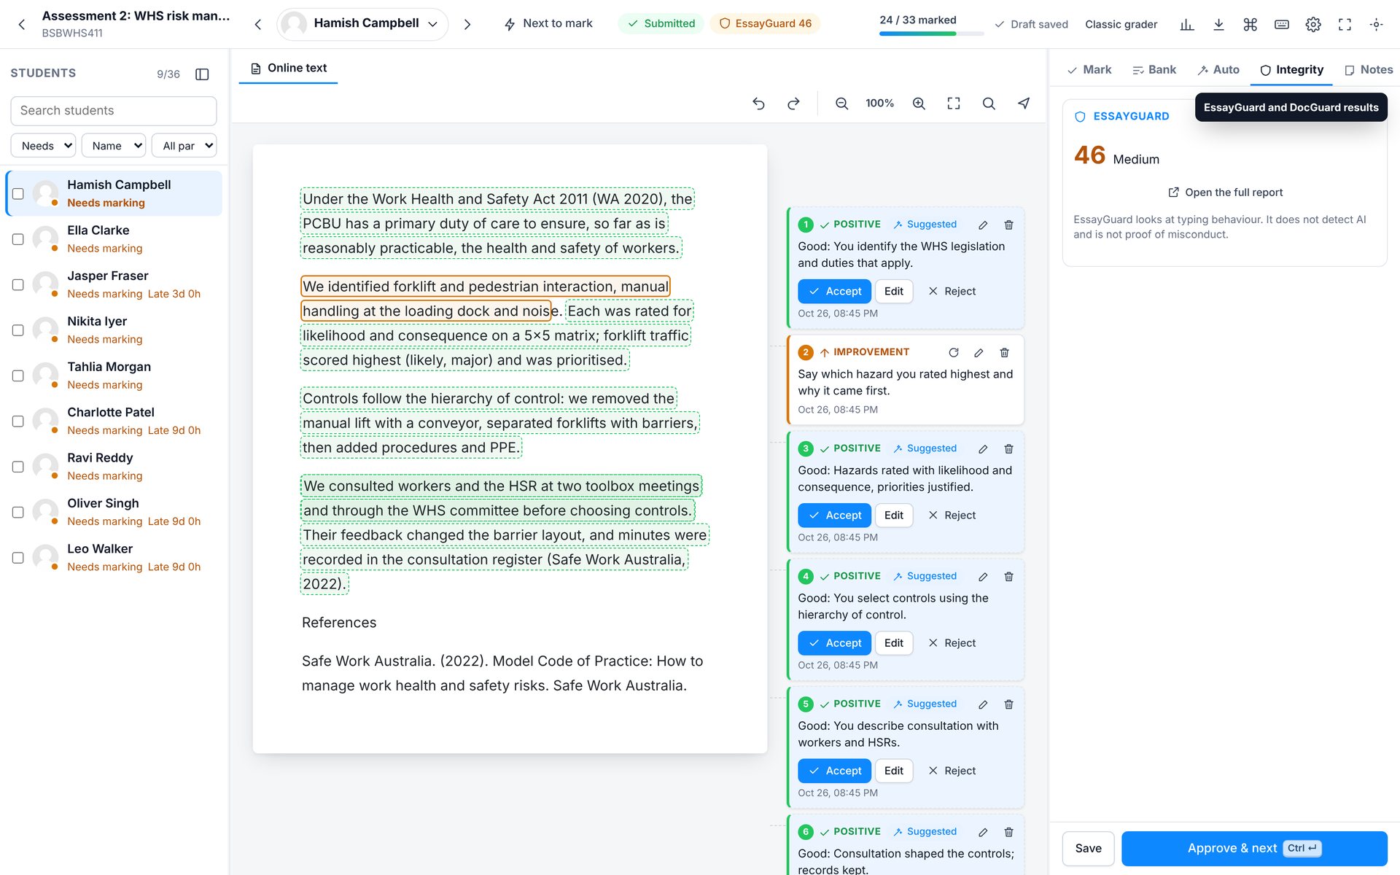Zoom out of the document

(x=841, y=104)
